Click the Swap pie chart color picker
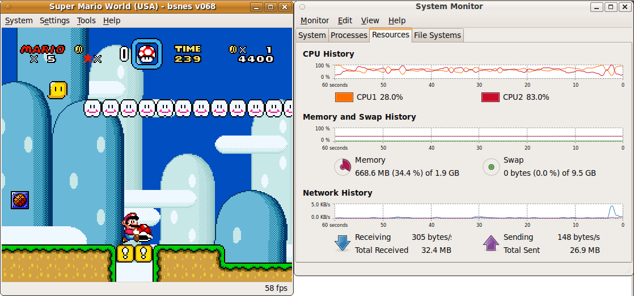634x296 pixels. (x=491, y=167)
